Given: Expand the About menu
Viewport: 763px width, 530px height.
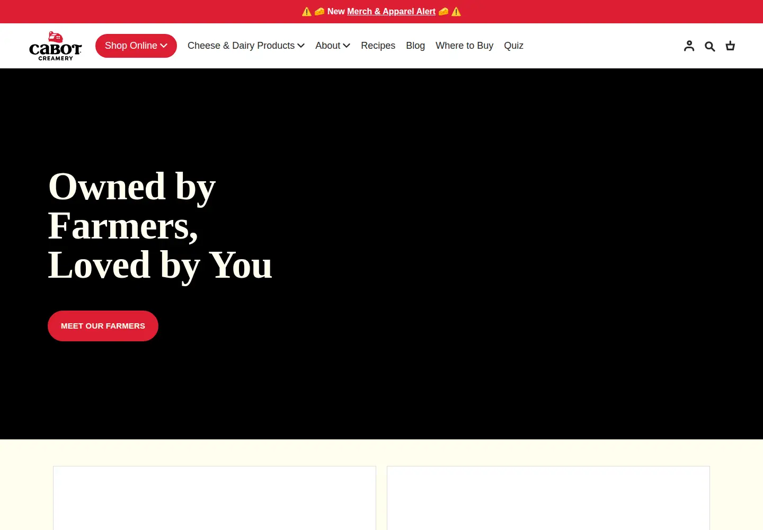Looking at the screenshot, I should (x=333, y=46).
